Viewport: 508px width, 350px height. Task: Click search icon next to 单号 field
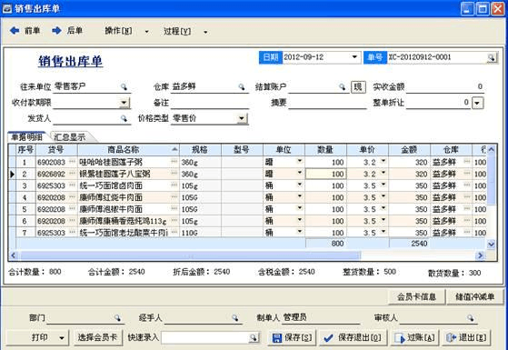click(492, 57)
